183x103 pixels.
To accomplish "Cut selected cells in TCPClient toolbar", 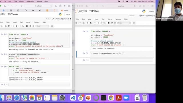I will pyautogui.click(x=84, y=23).
